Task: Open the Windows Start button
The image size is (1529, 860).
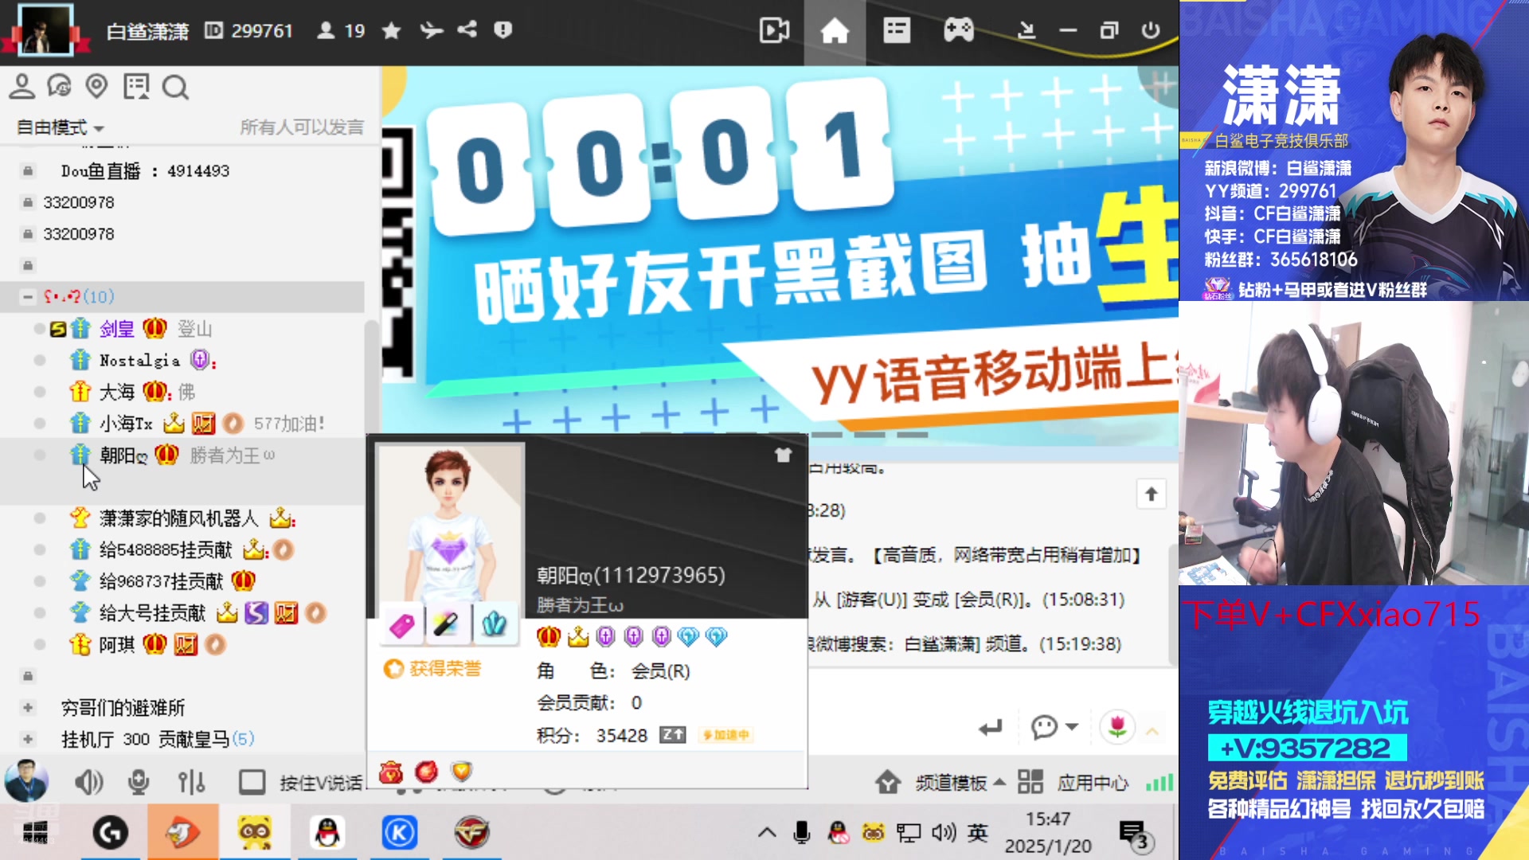Action: coord(35,833)
